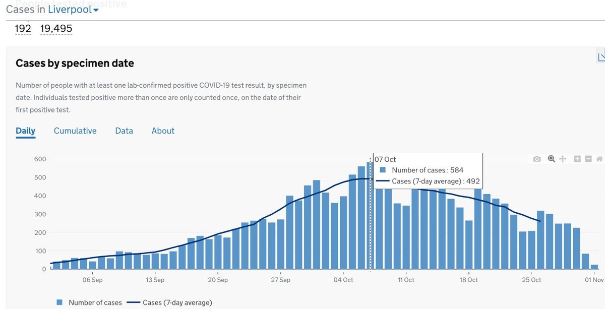This screenshot has width=605, height=309.
Task: Zoom in using the plus icon
Action: pyautogui.click(x=577, y=158)
